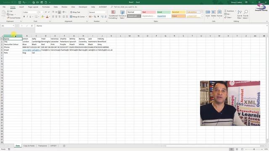Image resolution: width=269 pixels, height=151 pixels.
Task: Apply font color with the red A
Action: (x=47, y=17)
